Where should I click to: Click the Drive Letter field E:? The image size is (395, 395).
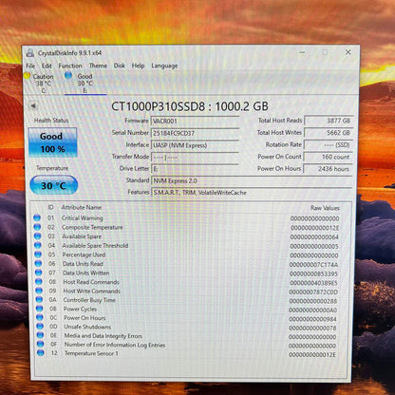pyautogui.click(x=195, y=169)
